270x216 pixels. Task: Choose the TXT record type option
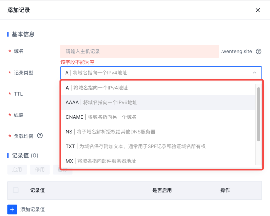click(135, 146)
